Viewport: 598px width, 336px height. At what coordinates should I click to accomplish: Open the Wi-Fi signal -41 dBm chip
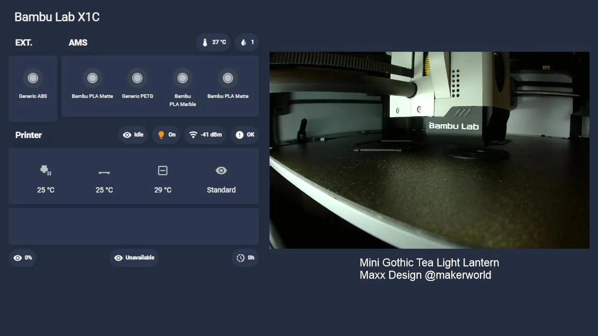[206, 135]
